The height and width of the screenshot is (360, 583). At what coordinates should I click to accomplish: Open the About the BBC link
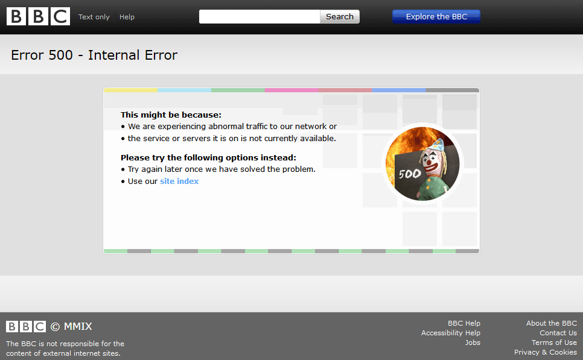pos(552,323)
